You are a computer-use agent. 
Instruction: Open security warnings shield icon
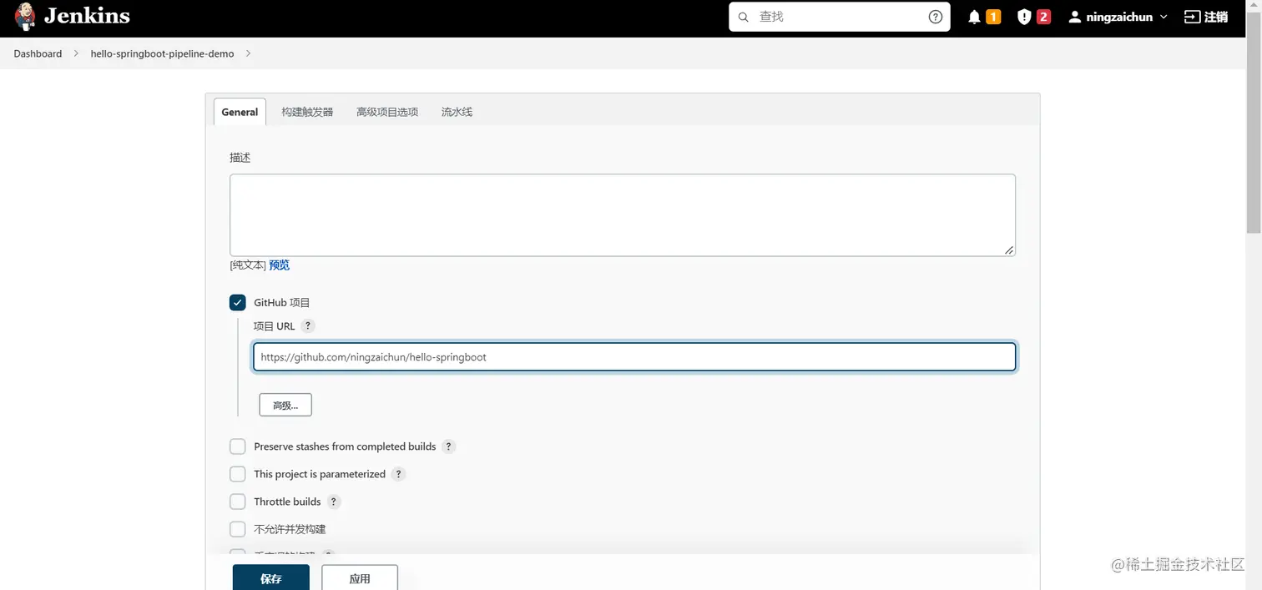[1024, 17]
